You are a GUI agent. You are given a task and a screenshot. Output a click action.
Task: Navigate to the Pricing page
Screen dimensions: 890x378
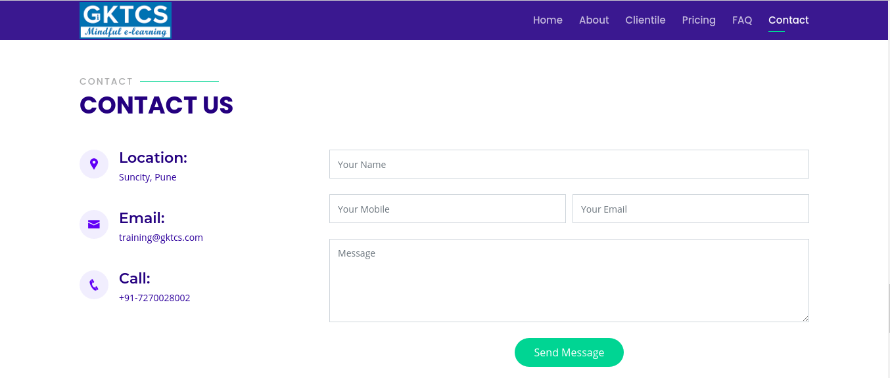click(699, 20)
